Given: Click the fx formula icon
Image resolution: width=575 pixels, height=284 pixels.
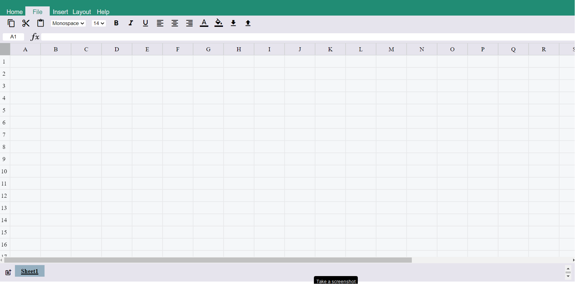Looking at the screenshot, I should click(x=34, y=37).
